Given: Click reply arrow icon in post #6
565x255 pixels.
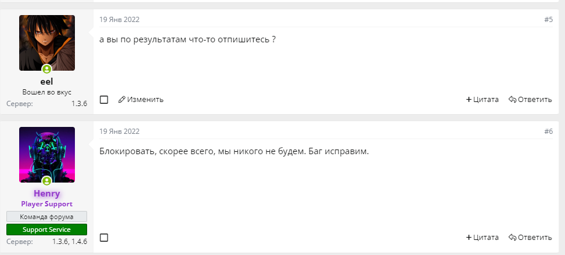Looking at the screenshot, I should (x=512, y=238).
